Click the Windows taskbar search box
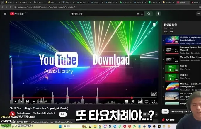Screen dimensions: 201x129 click(75, 126)
